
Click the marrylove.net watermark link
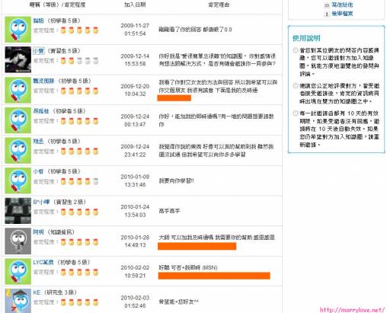(x=352, y=310)
